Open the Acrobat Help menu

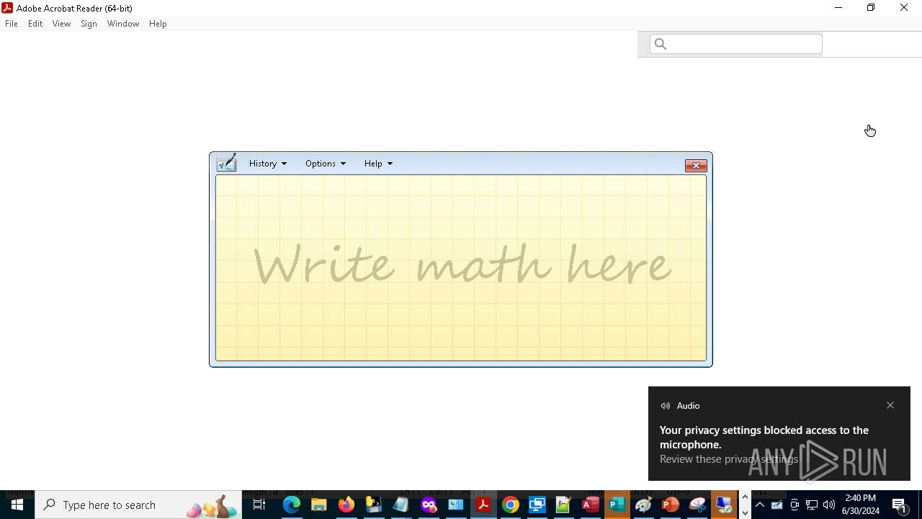158,24
